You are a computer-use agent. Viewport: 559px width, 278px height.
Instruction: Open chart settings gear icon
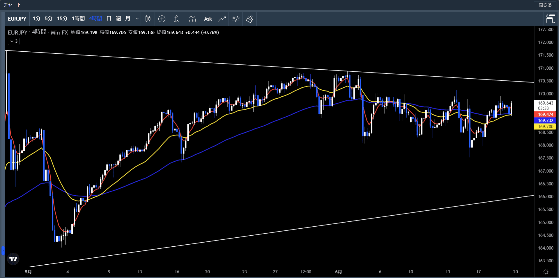click(546, 272)
